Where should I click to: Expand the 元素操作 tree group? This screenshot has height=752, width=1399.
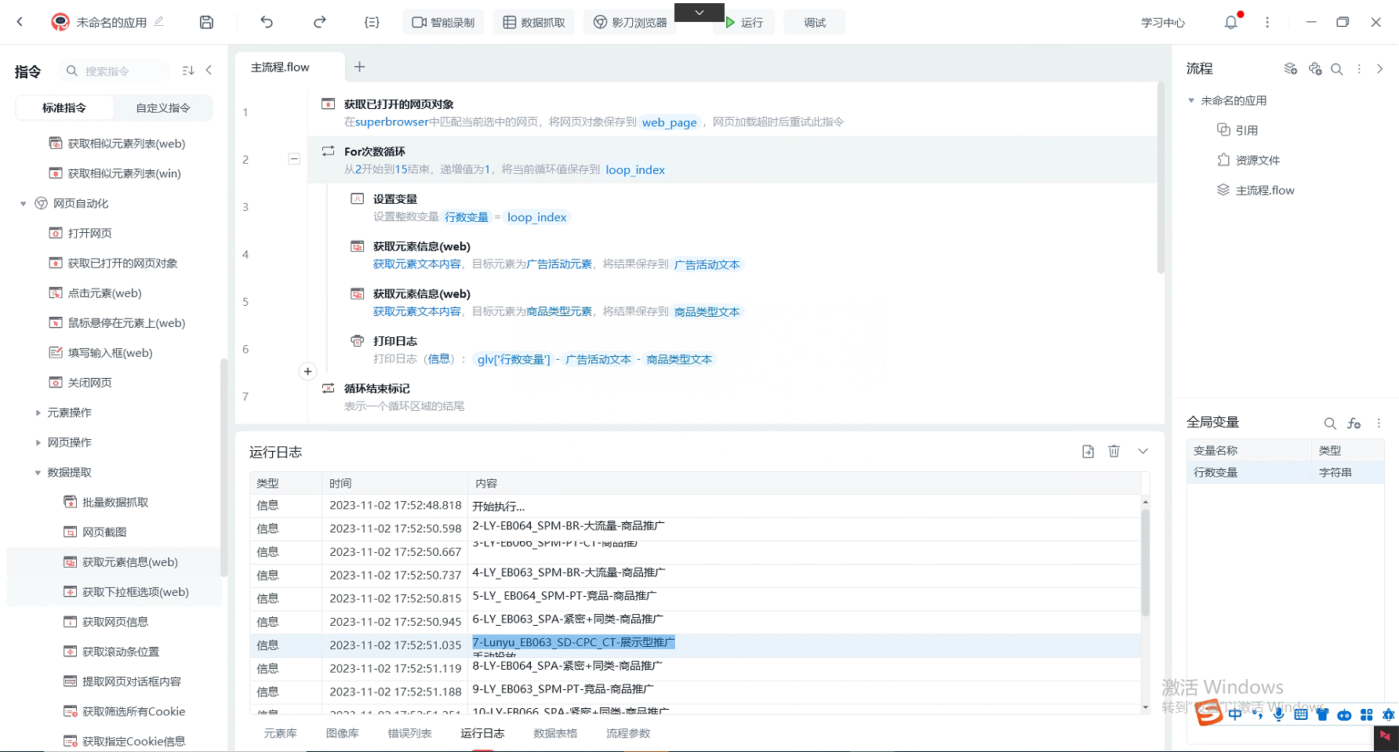[x=38, y=412]
